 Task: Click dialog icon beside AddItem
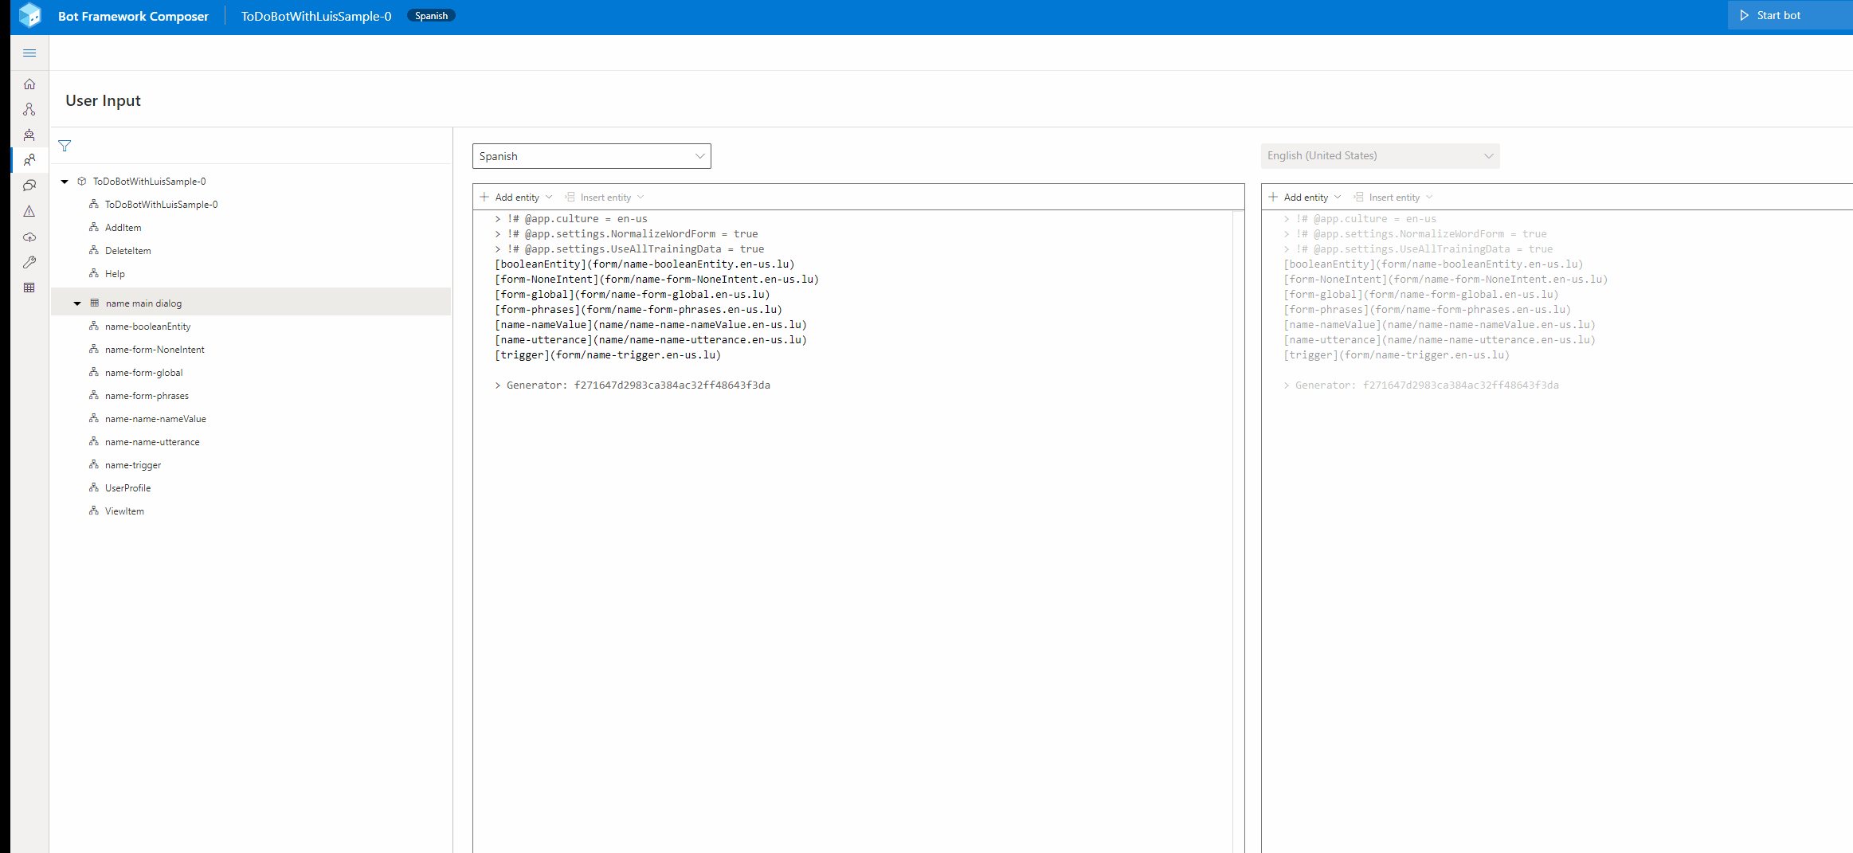[x=94, y=227]
